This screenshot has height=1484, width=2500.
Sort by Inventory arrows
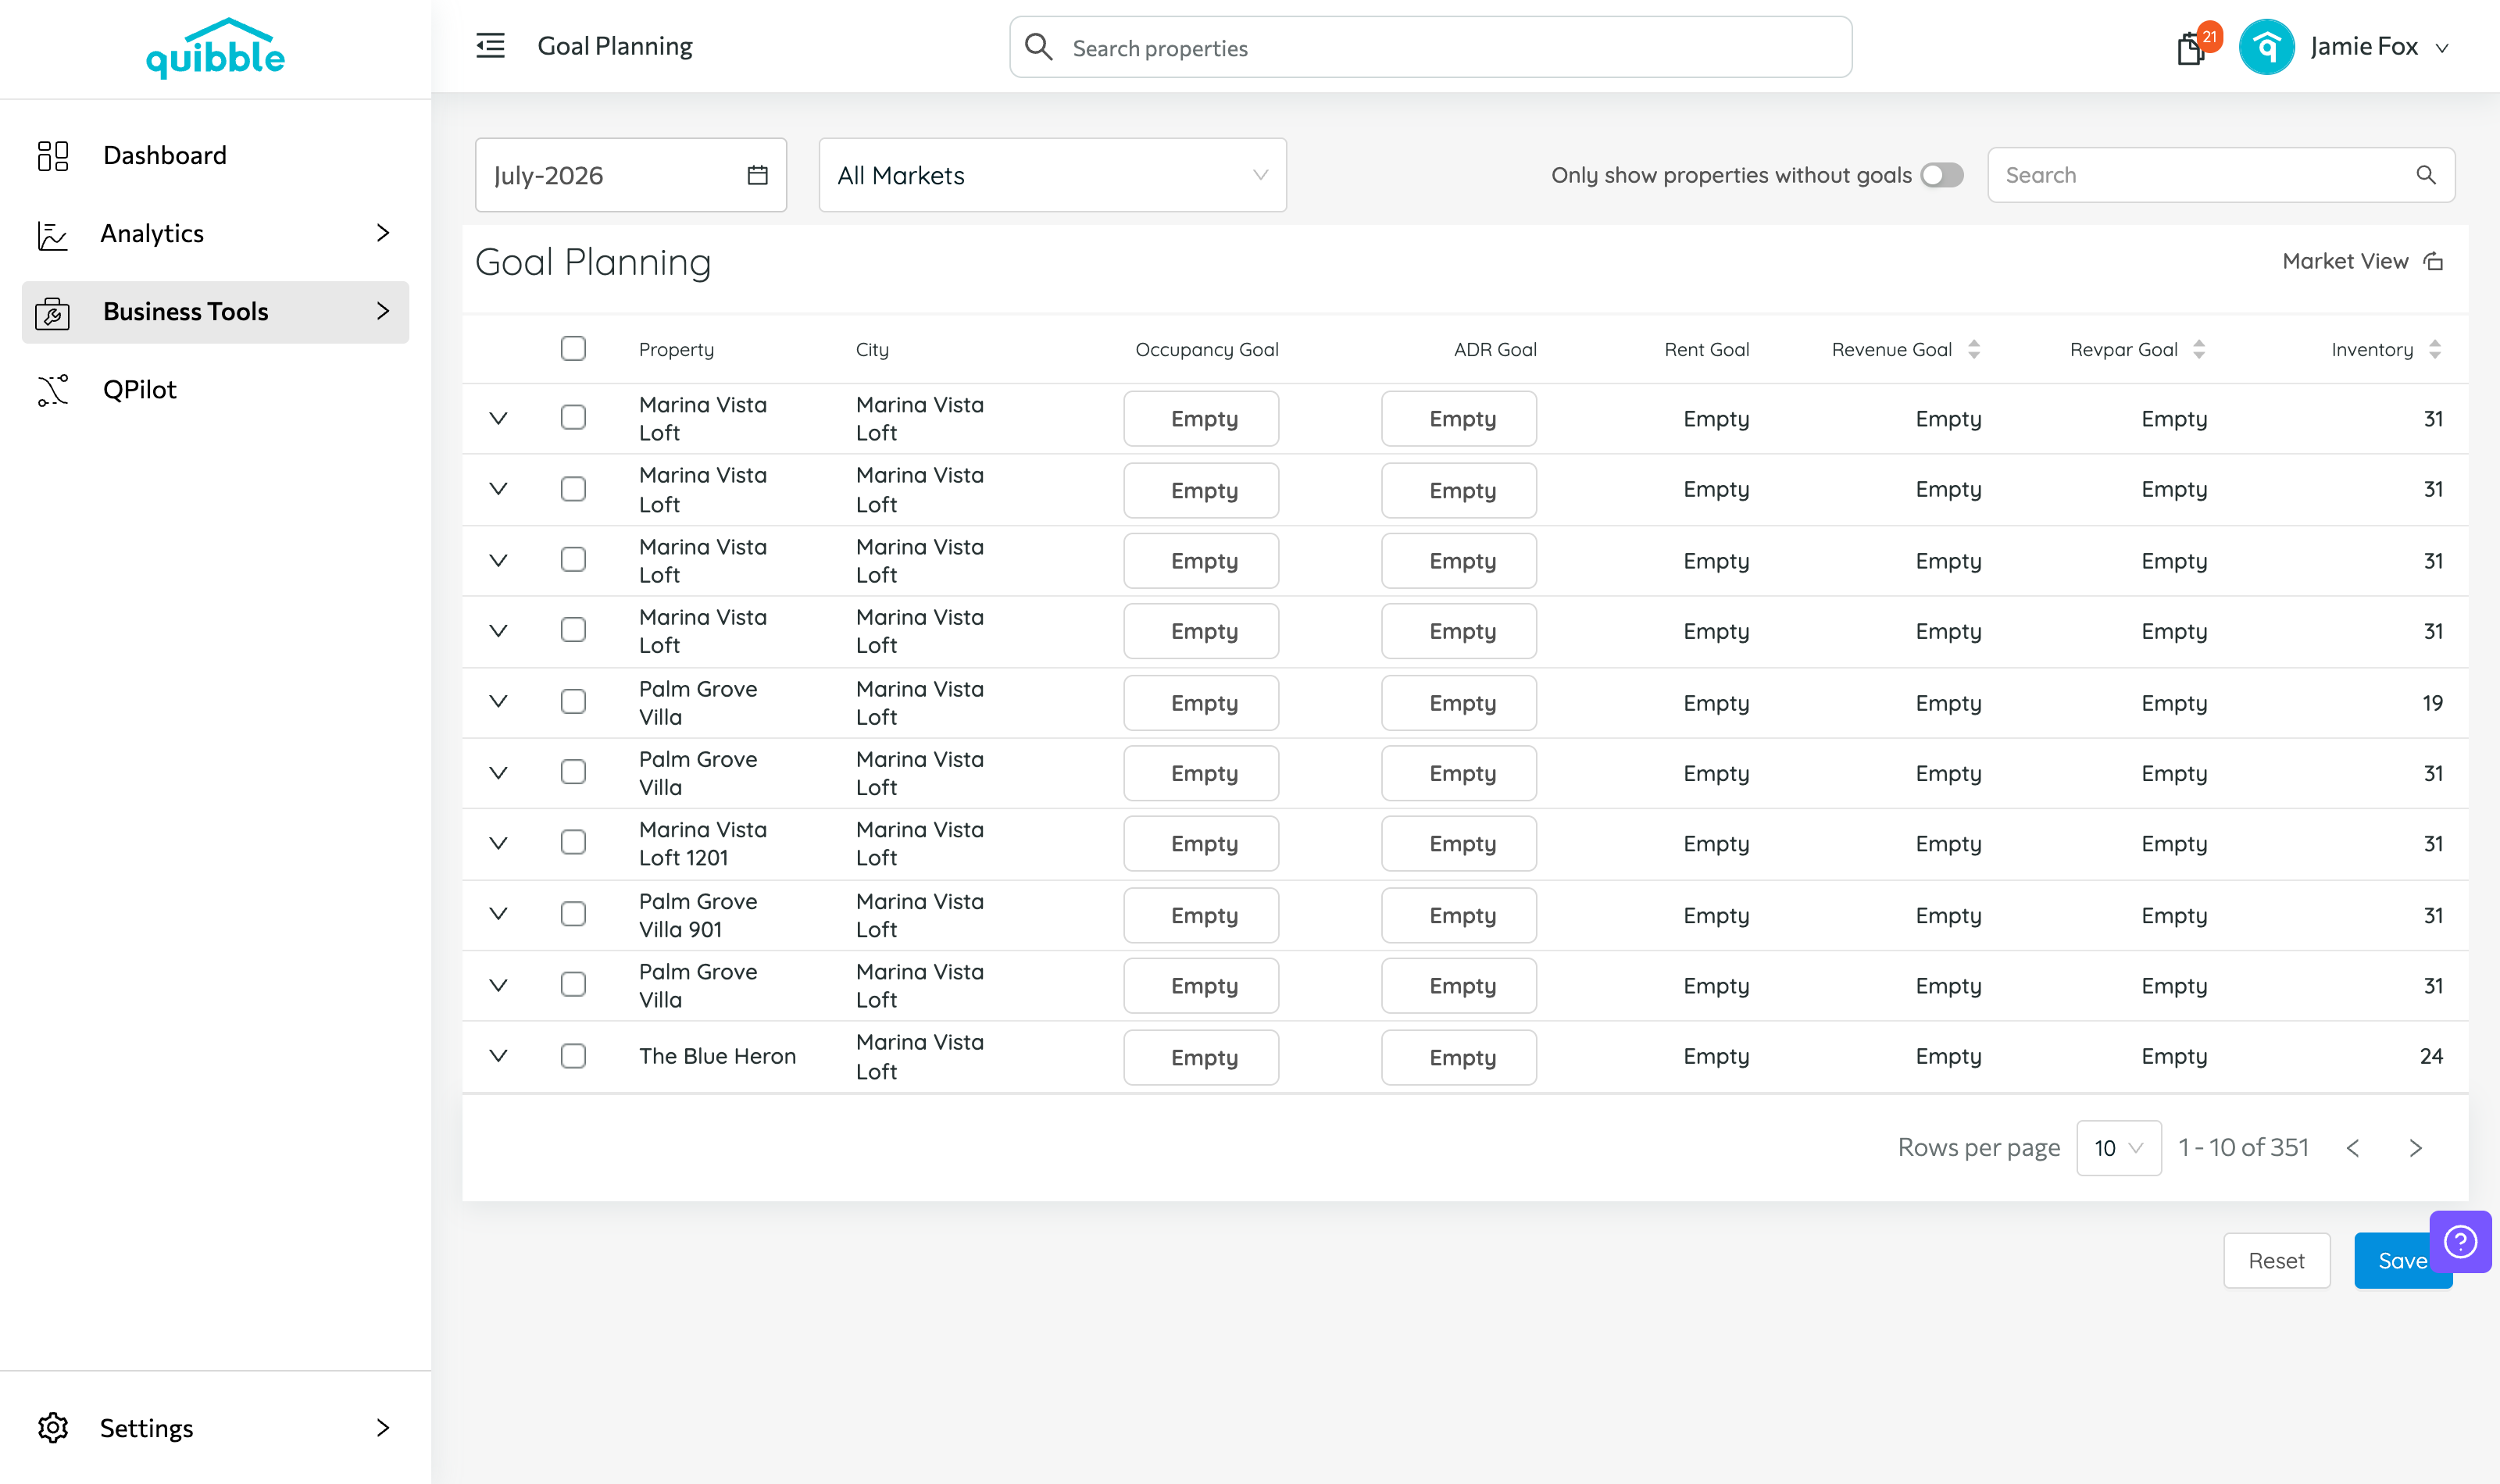coord(2434,349)
